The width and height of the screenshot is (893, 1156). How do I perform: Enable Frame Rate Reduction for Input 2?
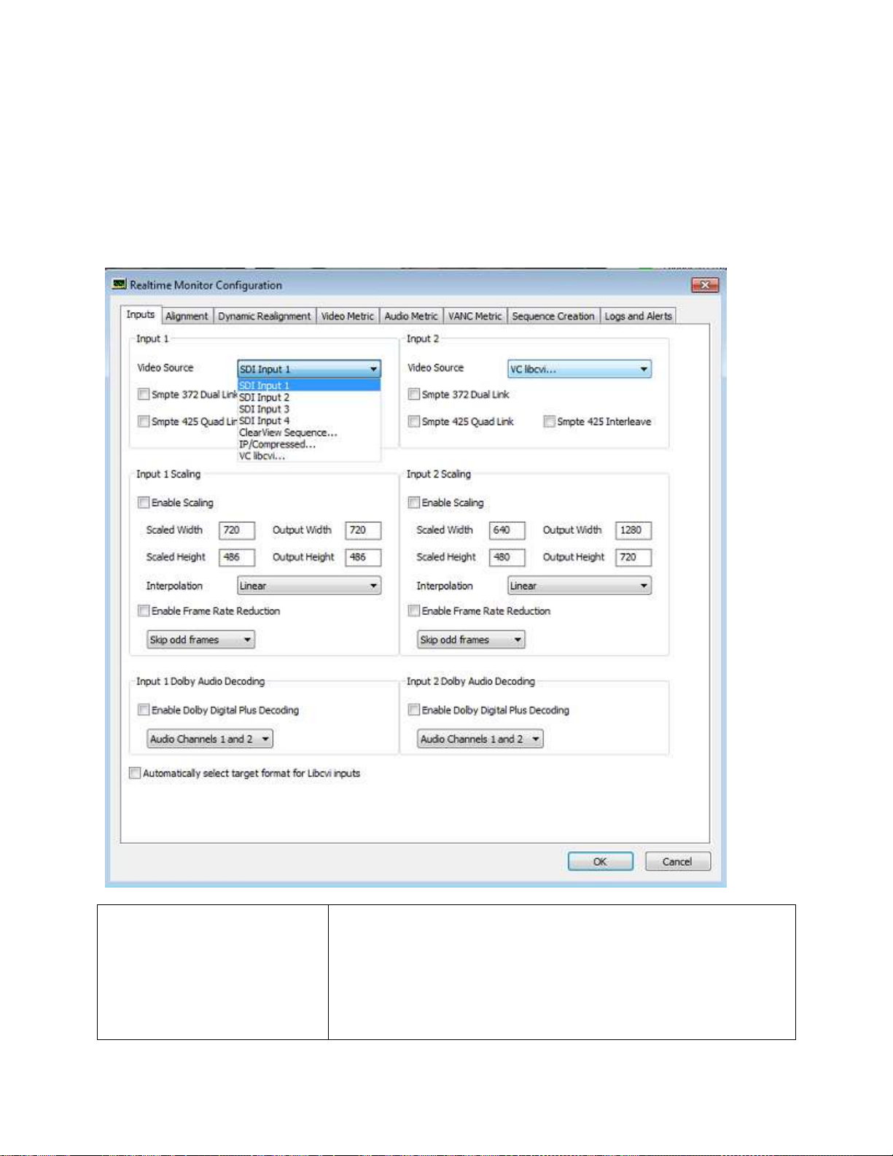pos(414,610)
